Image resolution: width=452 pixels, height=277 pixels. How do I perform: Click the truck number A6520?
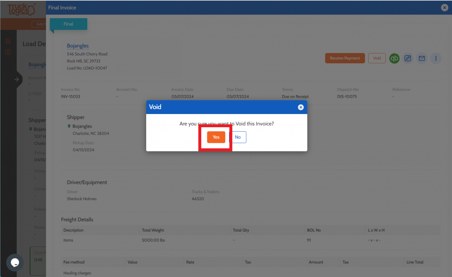pos(198,199)
